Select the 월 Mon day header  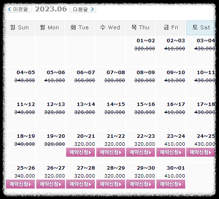pyautogui.click(x=49, y=28)
